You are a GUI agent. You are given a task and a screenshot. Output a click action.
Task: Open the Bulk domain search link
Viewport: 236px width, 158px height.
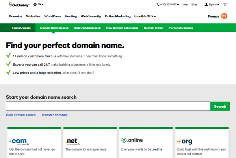tap(21, 115)
